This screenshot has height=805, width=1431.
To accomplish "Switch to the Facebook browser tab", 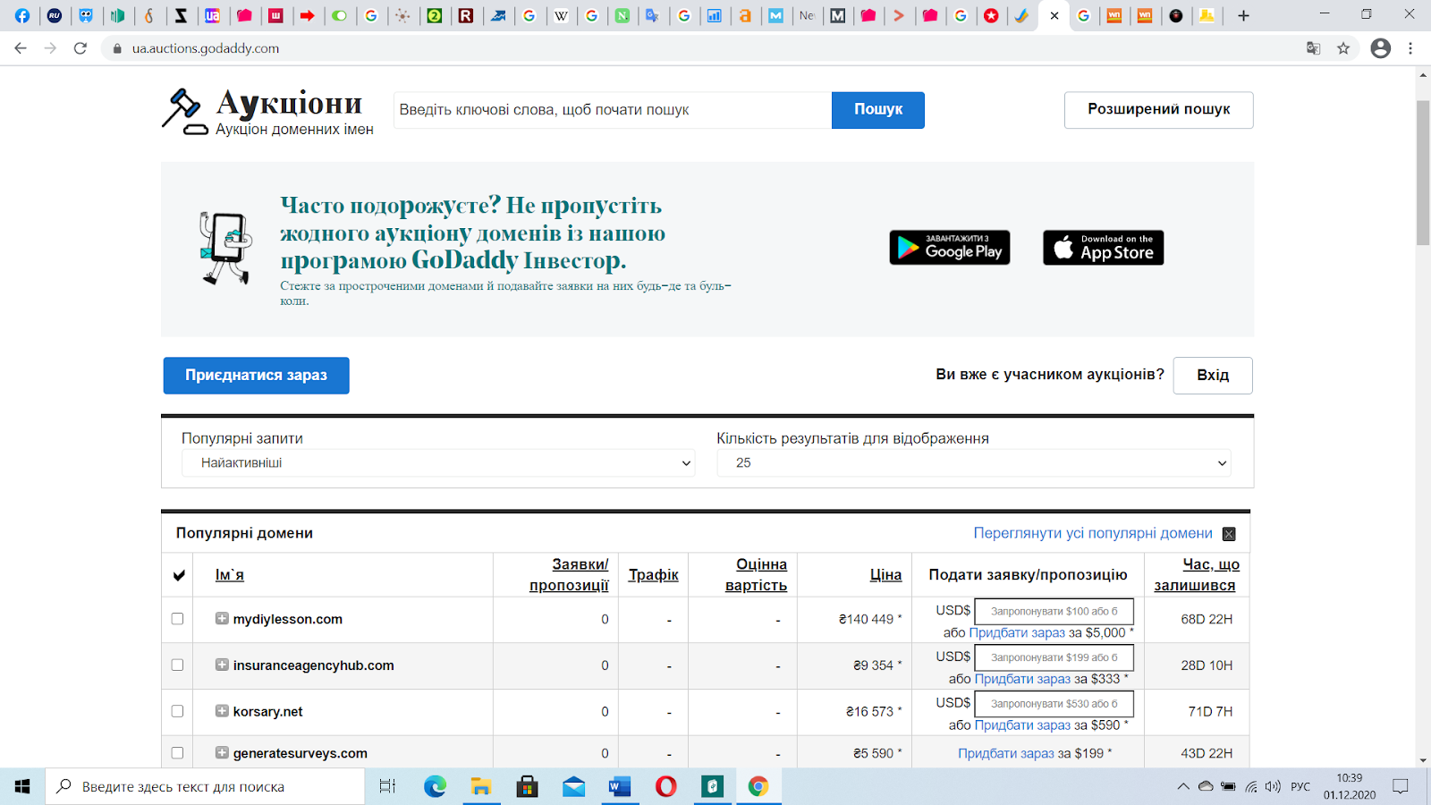I will (22, 15).
